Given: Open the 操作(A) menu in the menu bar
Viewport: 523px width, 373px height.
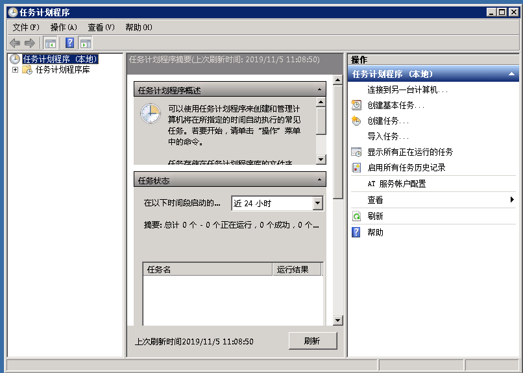Looking at the screenshot, I should coord(64,27).
